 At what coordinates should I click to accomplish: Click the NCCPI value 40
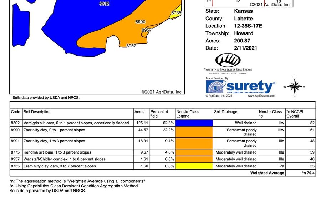click(x=312, y=159)
